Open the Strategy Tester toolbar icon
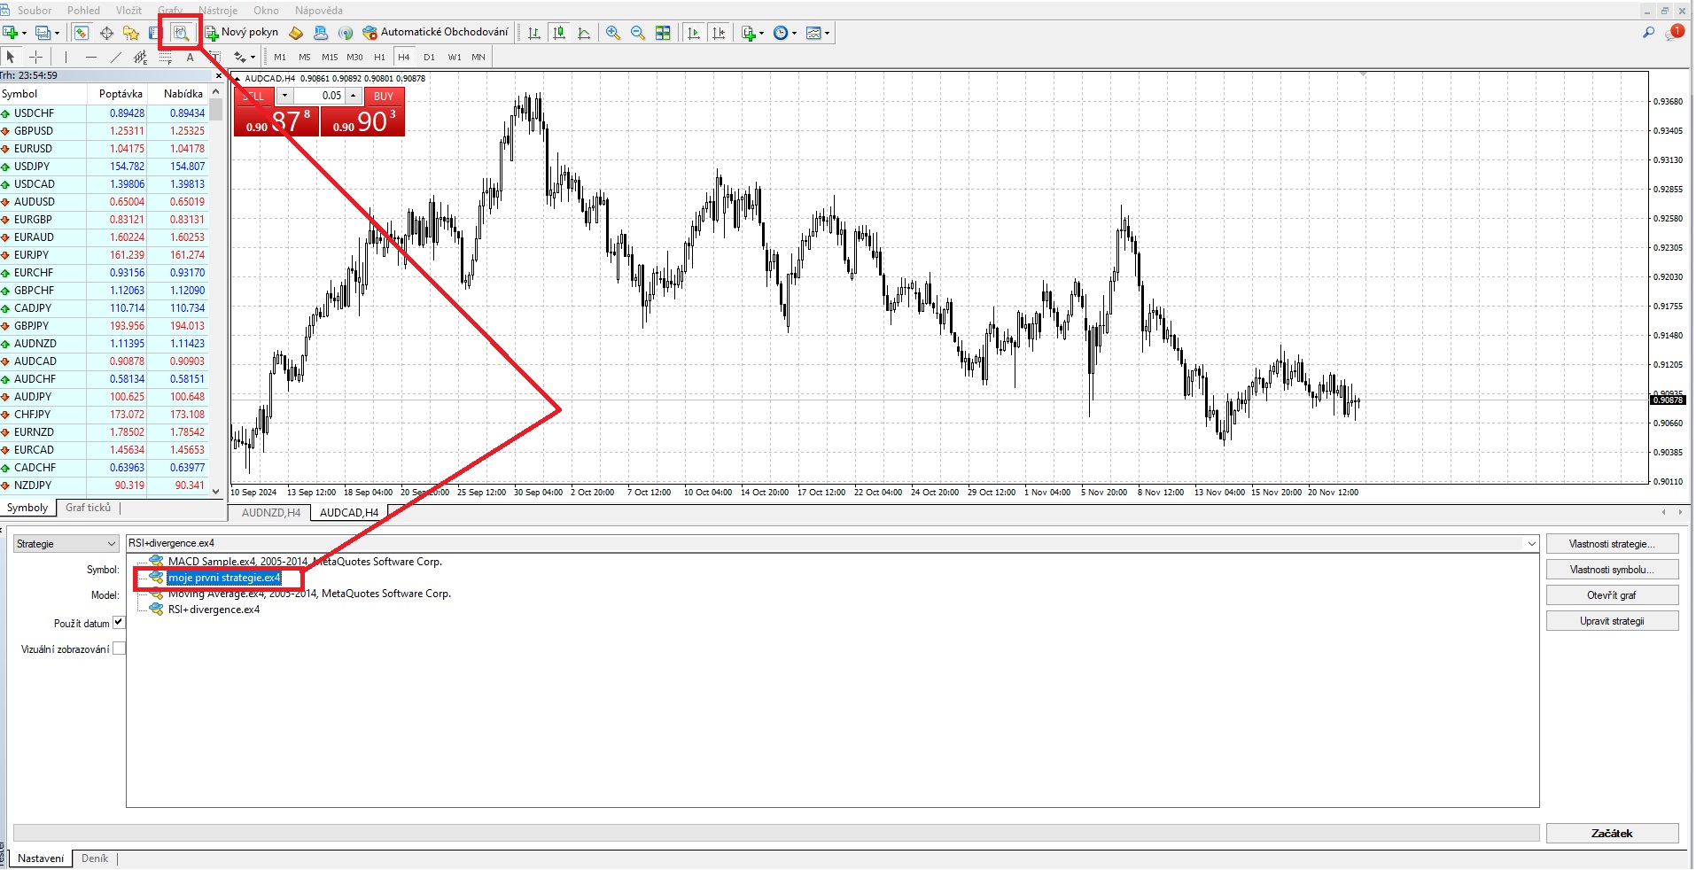 [x=181, y=33]
